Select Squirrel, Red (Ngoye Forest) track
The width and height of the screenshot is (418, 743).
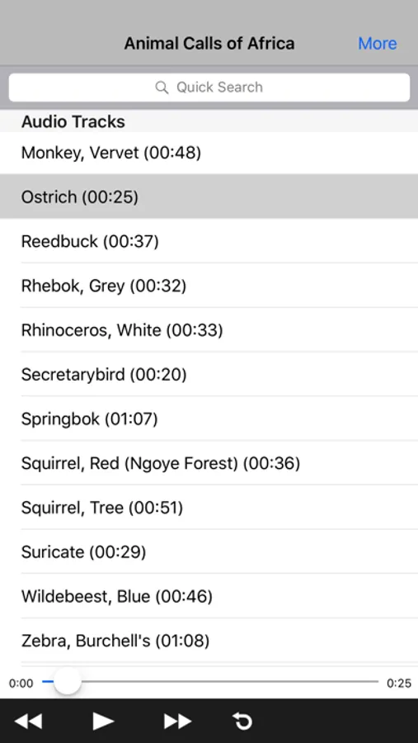click(209, 463)
